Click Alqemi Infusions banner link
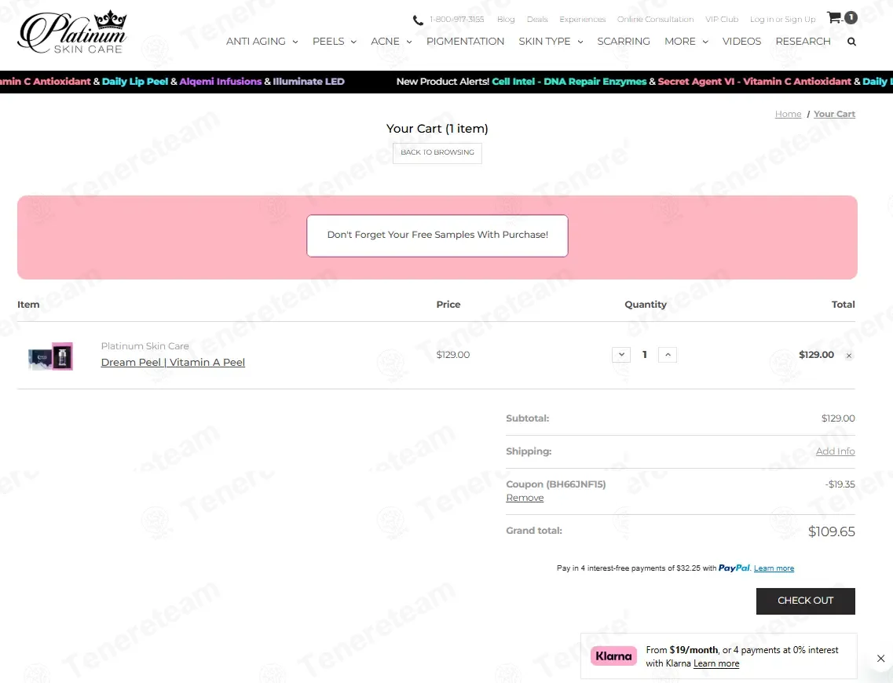893x683 pixels. point(221,82)
